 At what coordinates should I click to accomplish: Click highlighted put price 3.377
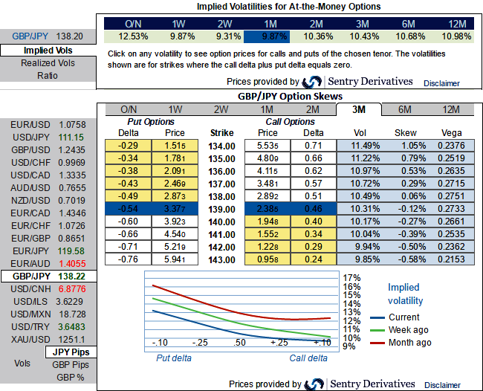pyautogui.click(x=175, y=209)
